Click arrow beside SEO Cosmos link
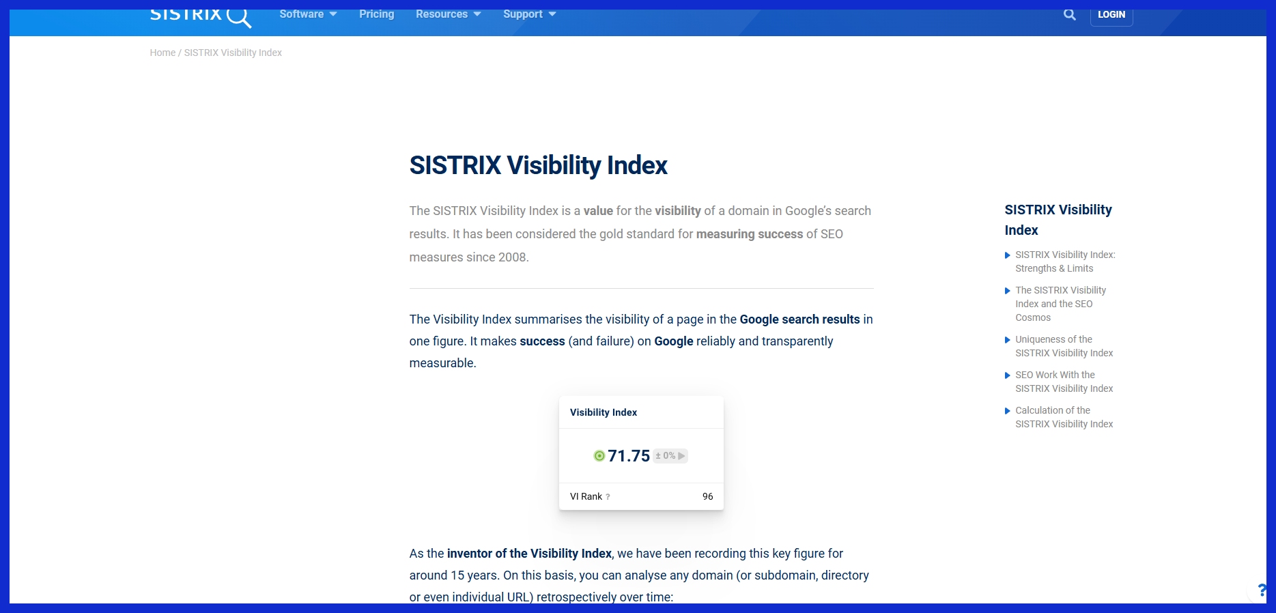Image resolution: width=1276 pixels, height=613 pixels. pyautogui.click(x=1007, y=291)
